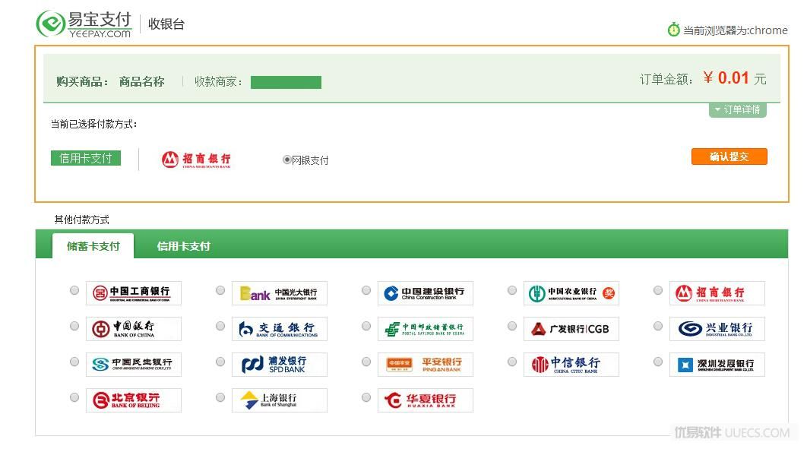807x452 pixels.
Task: Pick the 中国银行 Bank of China logo
Action: coord(134,328)
